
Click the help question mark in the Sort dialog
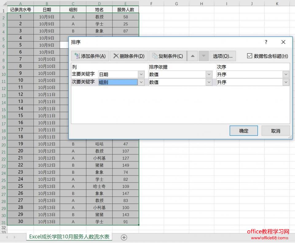point(266,42)
